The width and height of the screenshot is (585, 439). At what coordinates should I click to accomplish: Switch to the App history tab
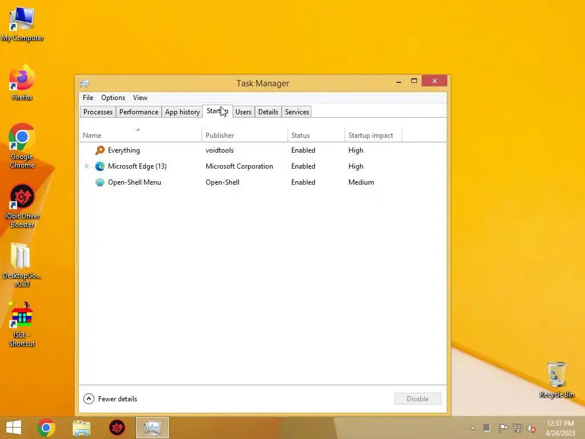pos(182,112)
